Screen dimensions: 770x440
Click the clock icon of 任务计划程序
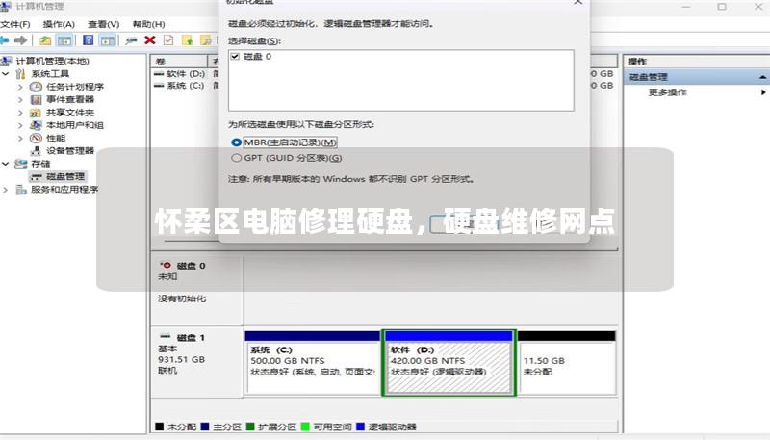point(36,87)
